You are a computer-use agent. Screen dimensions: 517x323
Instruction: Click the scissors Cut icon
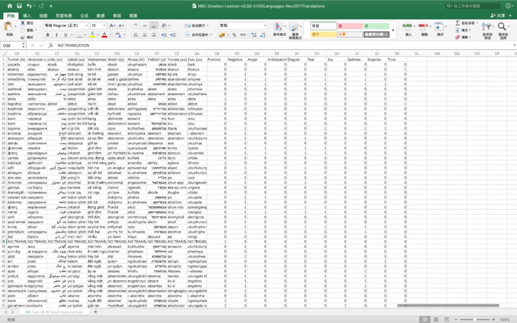[x=23, y=23]
